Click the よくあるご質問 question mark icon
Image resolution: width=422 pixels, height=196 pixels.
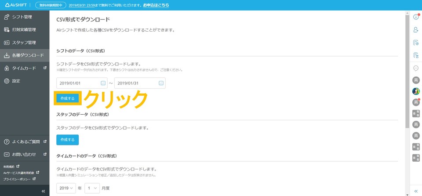[x=7, y=142]
